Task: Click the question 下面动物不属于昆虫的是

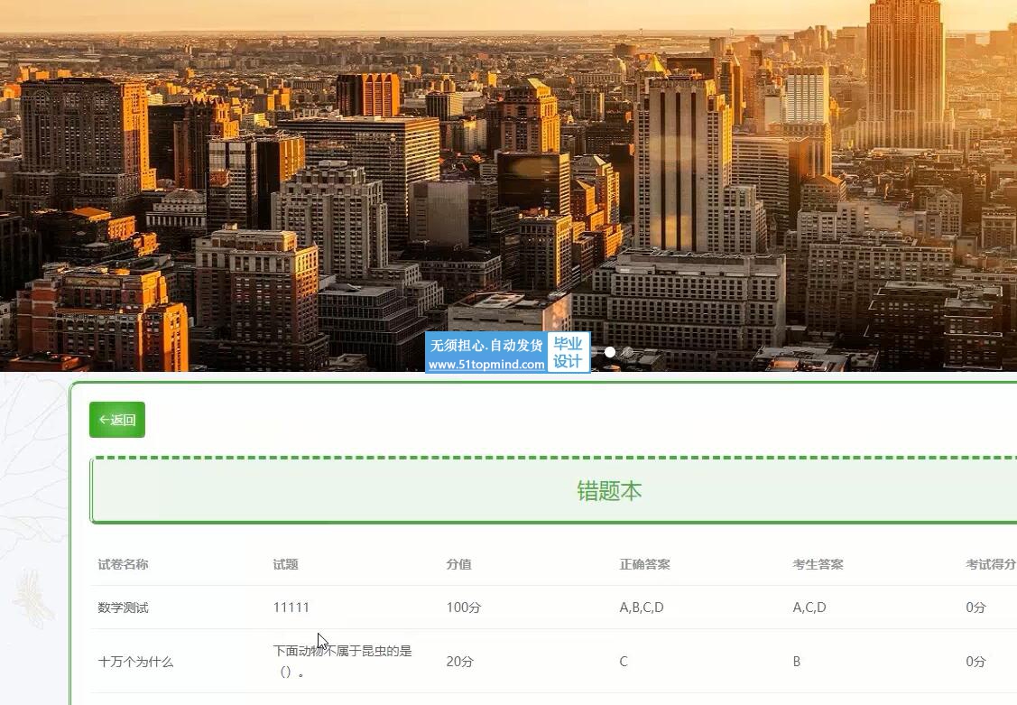Action: [x=343, y=661]
